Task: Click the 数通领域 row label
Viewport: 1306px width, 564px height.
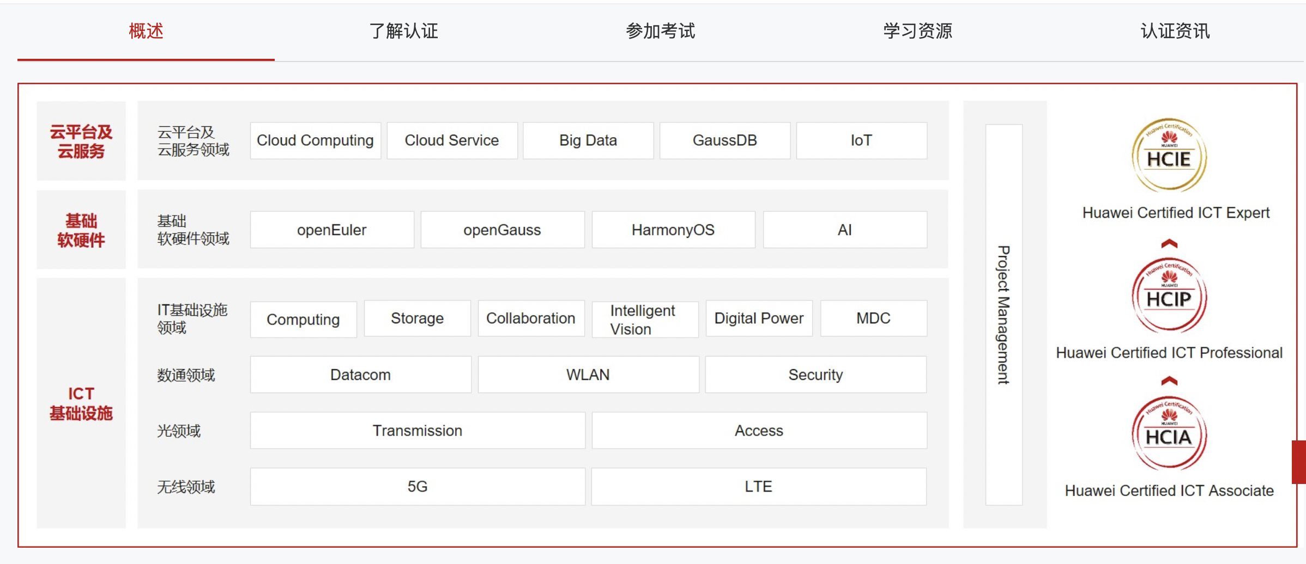Action: point(186,375)
